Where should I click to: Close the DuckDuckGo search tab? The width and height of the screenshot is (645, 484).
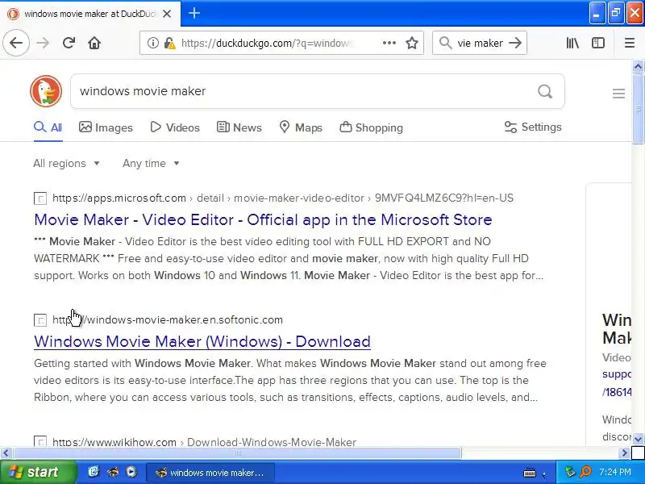167,14
